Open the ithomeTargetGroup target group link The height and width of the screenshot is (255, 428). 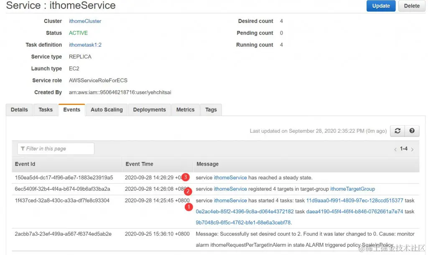point(353,189)
